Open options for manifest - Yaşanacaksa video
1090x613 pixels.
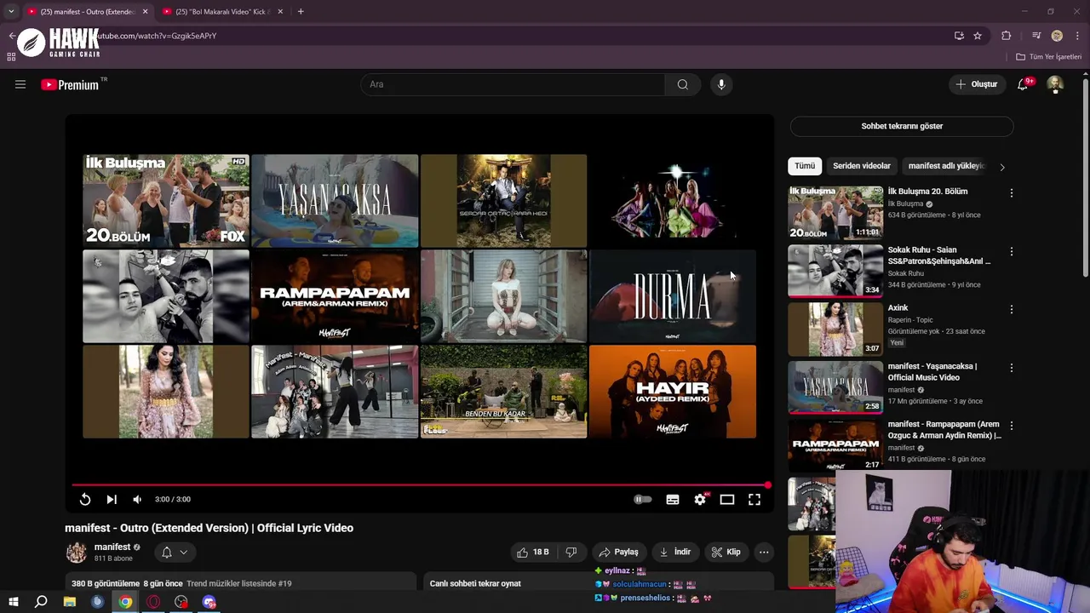pyautogui.click(x=1011, y=368)
